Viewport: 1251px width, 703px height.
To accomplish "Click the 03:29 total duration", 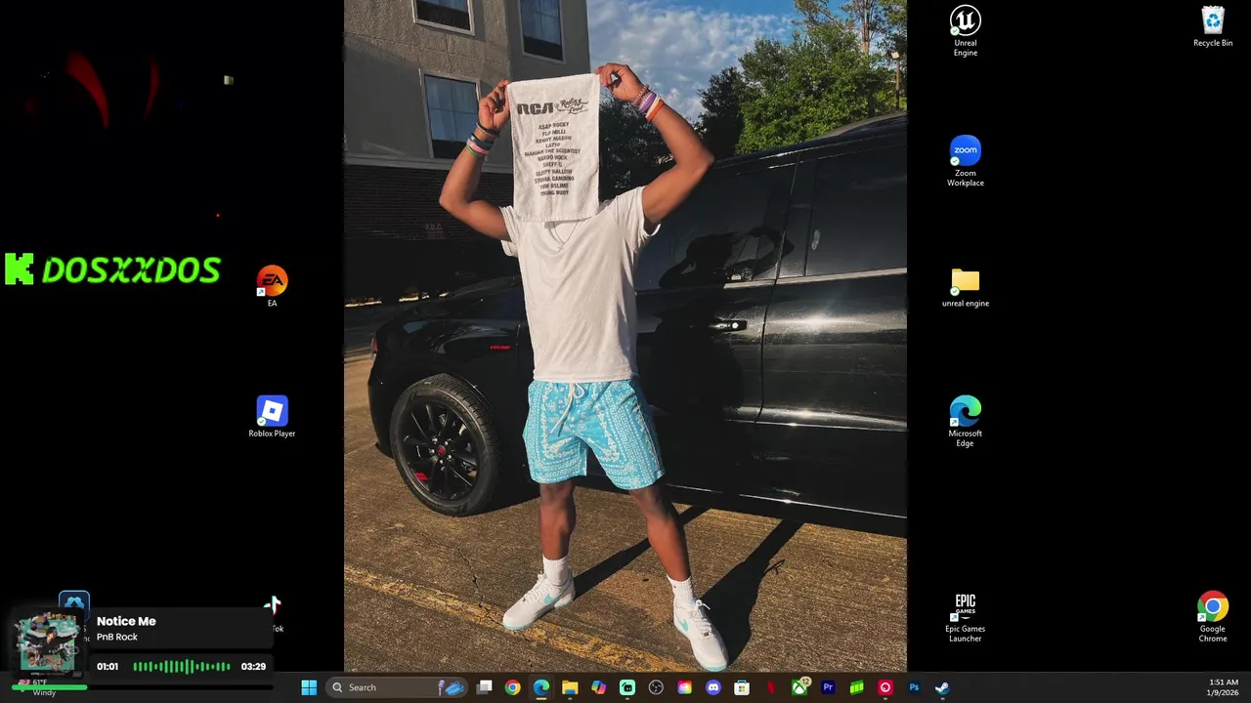I will tap(253, 666).
